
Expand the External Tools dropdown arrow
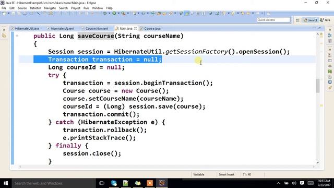tap(128, 14)
